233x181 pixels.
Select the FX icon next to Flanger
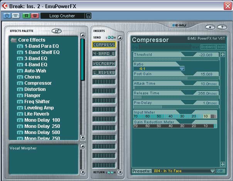pyautogui.click(x=20, y=96)
